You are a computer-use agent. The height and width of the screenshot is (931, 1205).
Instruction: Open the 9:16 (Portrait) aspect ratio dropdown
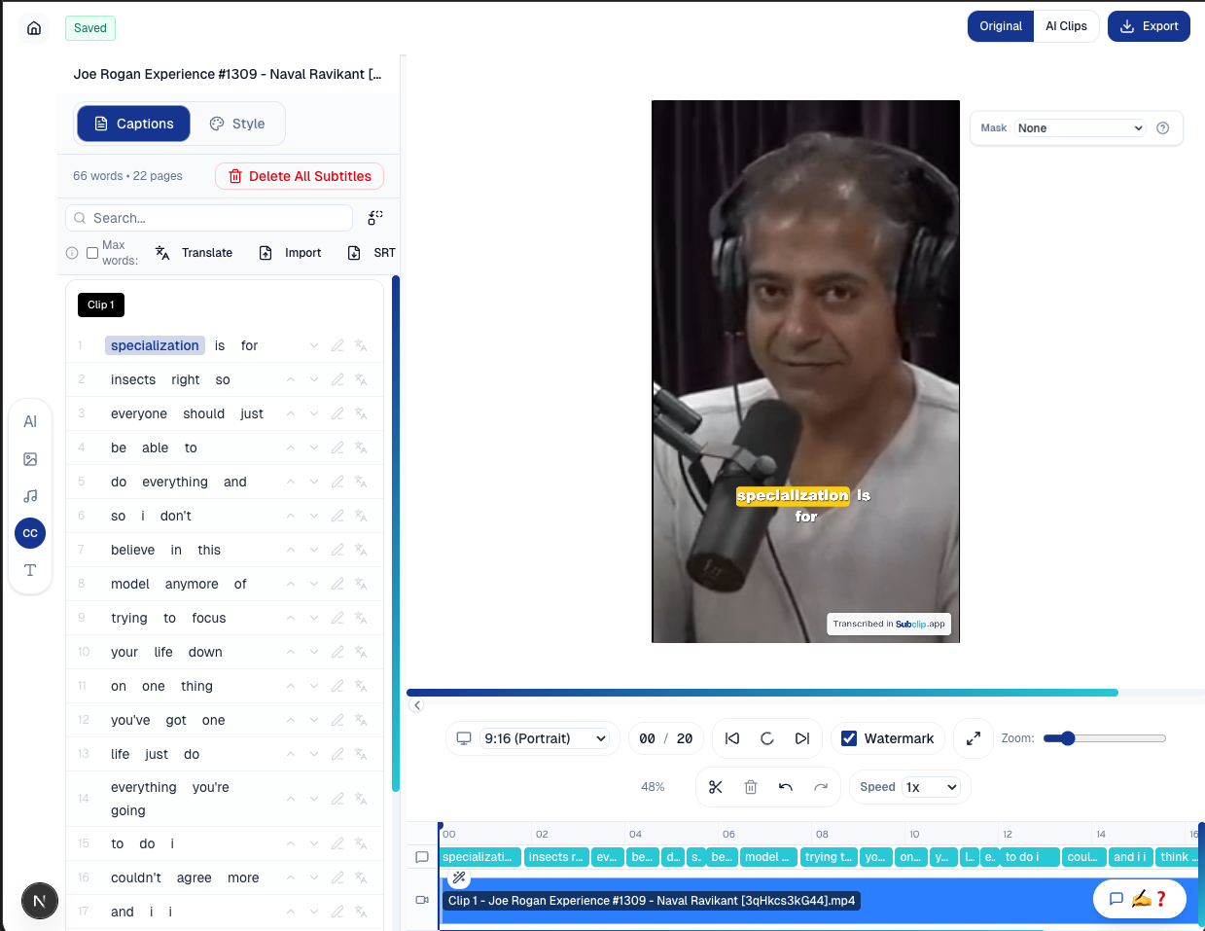coord(545,738)
